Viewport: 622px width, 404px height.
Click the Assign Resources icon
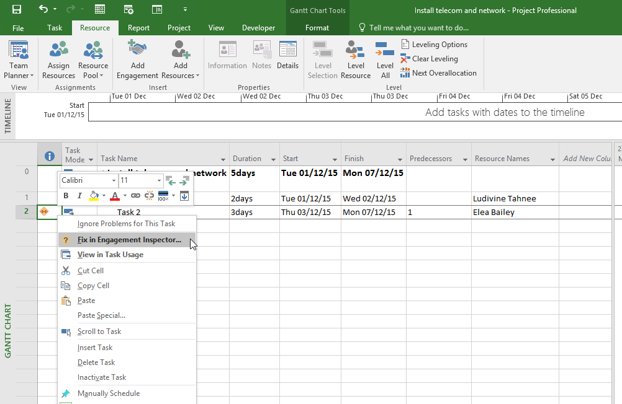pos(59,60)
